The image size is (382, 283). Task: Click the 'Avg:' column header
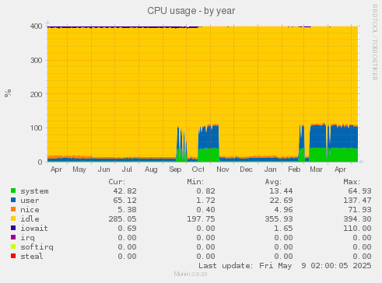[x=273, y=182]
